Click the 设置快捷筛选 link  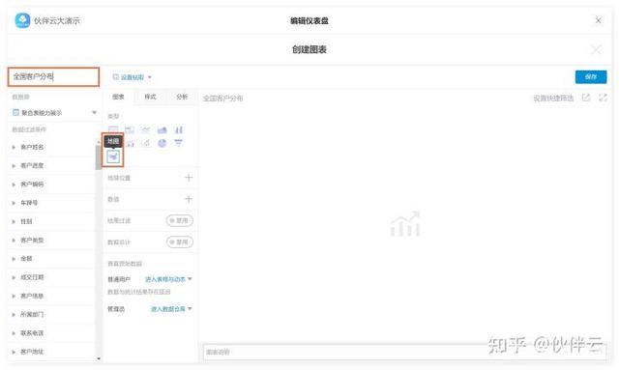pyautogui.click(x=553, y=99)
